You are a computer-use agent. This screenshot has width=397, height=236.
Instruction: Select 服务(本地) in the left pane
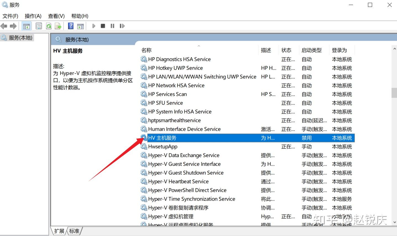coord(17,38)
